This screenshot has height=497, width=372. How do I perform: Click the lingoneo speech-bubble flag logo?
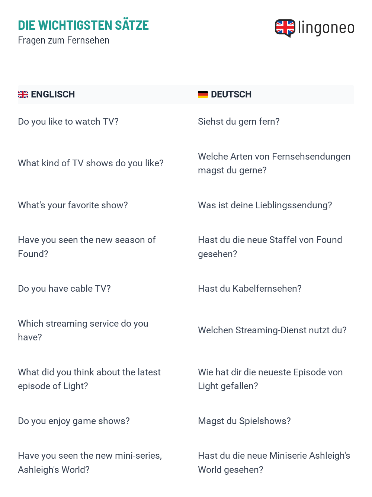285,28
